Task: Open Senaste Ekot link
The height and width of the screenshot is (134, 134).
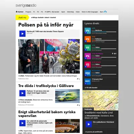Action: click(x=97, y=79)
